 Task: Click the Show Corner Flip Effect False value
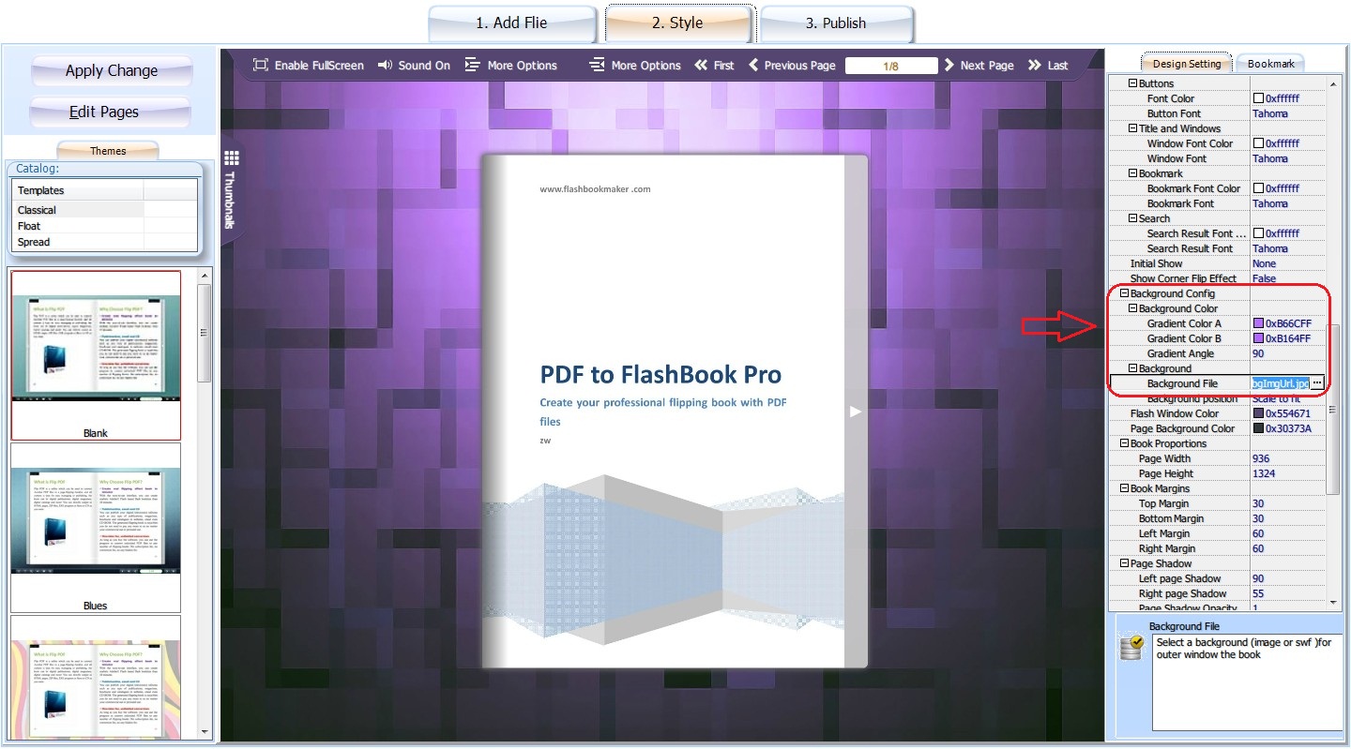1265,278
